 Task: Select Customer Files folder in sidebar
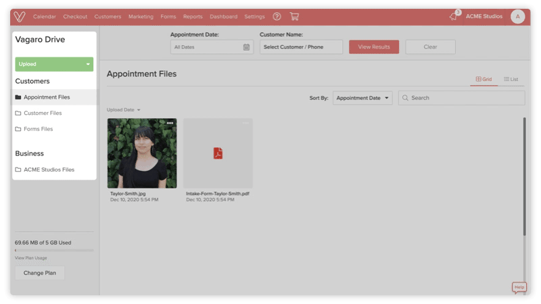click(x=43, y=113)
